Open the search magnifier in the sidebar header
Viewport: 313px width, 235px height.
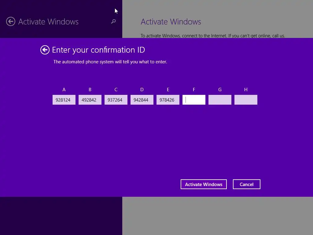point(113,21)
